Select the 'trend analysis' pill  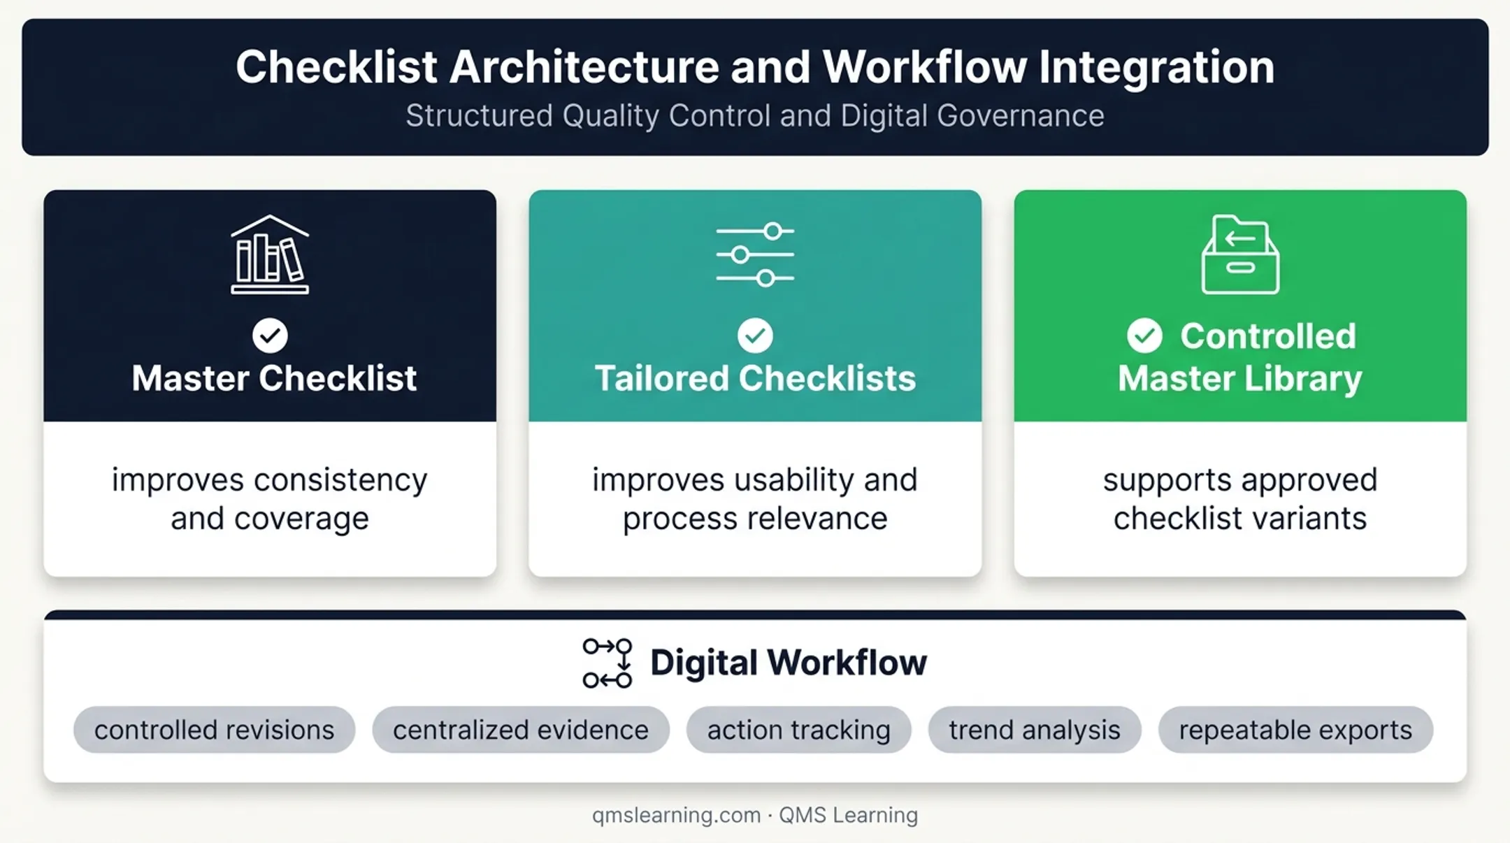tap(1035, 730)
